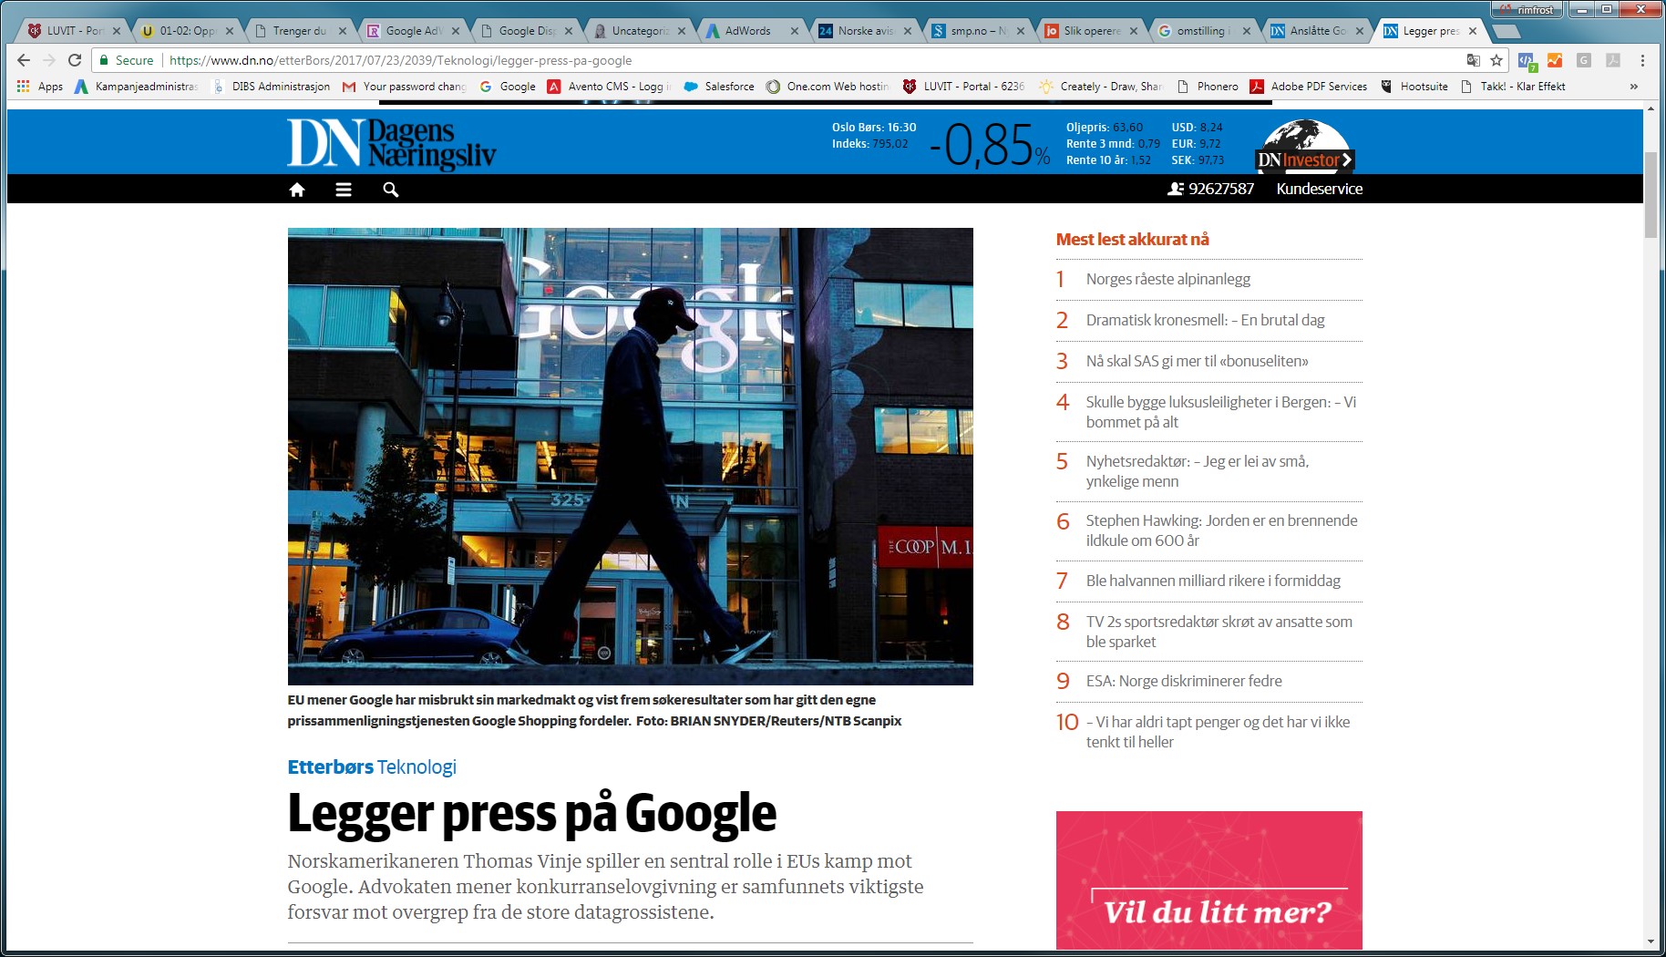Screen dimensions: 1666x957
Task: Open the Google Translate icon in address bar
Action: pyautogui.click(x=1473, y=60)
